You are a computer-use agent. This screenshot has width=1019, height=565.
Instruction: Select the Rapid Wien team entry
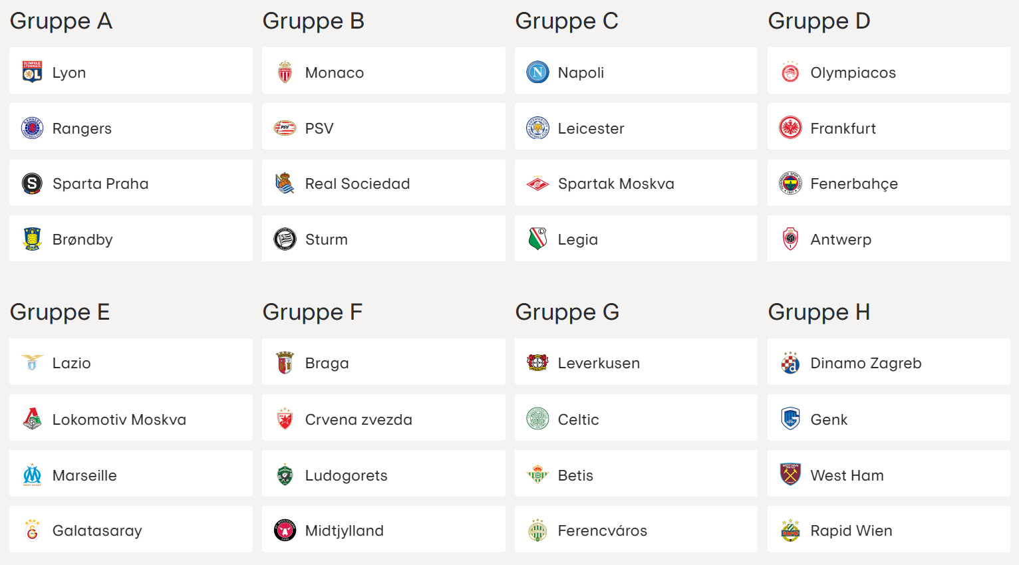coord(889,529)
